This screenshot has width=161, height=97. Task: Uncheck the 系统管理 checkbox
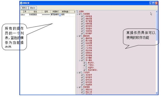80,14
